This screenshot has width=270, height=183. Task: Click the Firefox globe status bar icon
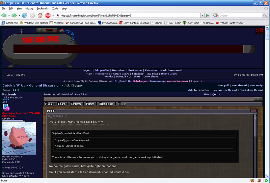[x=252, y=180]
